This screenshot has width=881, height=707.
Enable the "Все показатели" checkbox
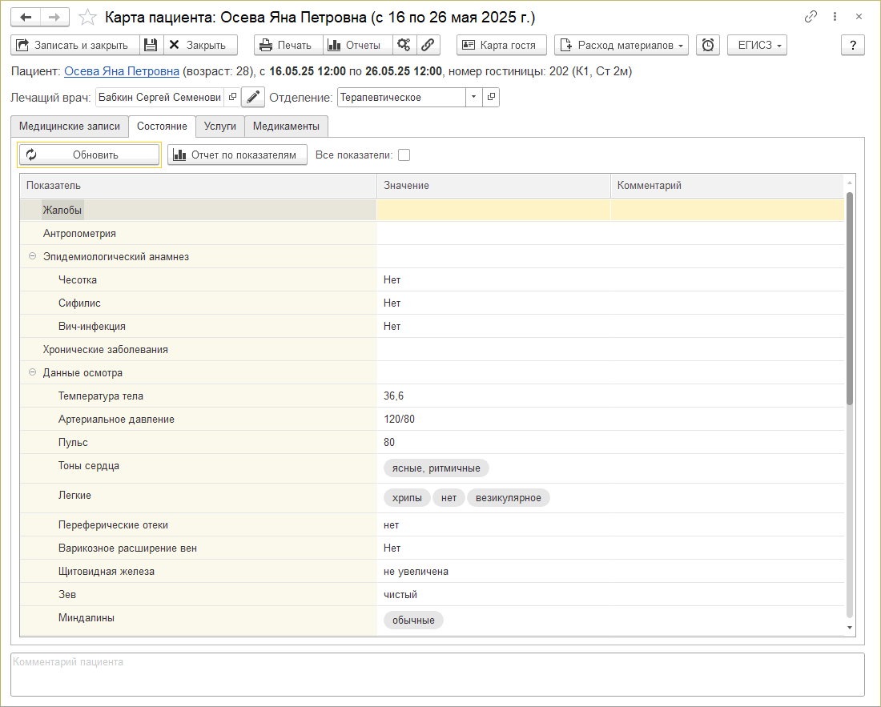coord(404,155)
